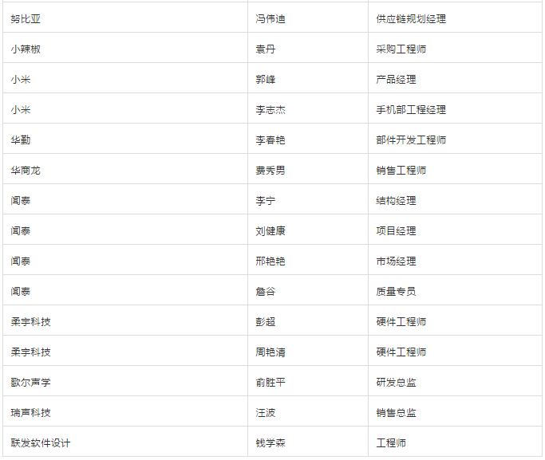Image resolution: width=545 pixels, height=460 pixels.
Task: Click the name 李志杰
Action: click(x=271, y=109)
